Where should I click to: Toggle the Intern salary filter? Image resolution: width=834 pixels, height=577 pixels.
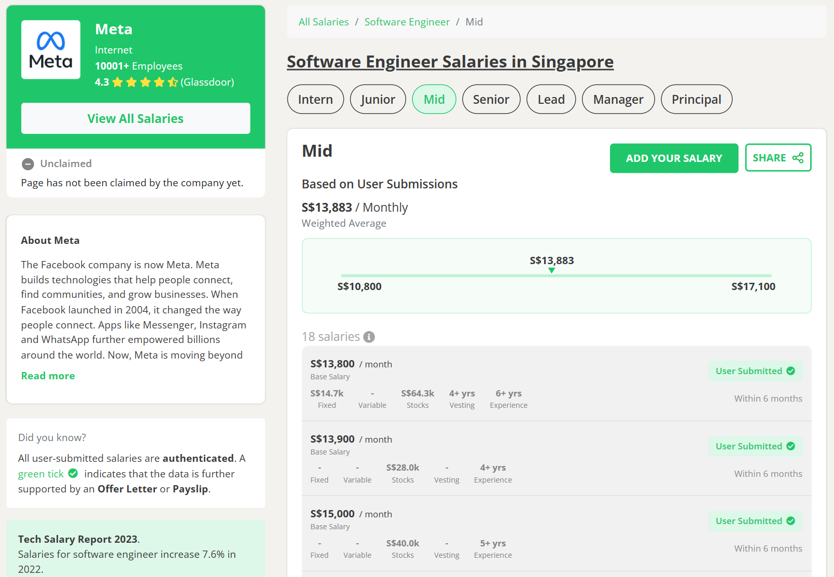click(x=315, y=99)
